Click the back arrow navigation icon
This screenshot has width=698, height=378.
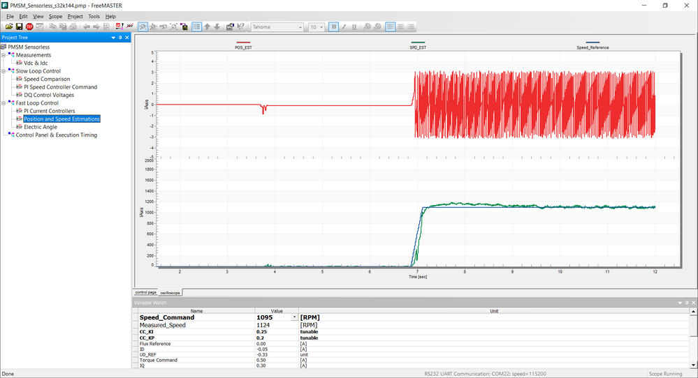(87, 27)
